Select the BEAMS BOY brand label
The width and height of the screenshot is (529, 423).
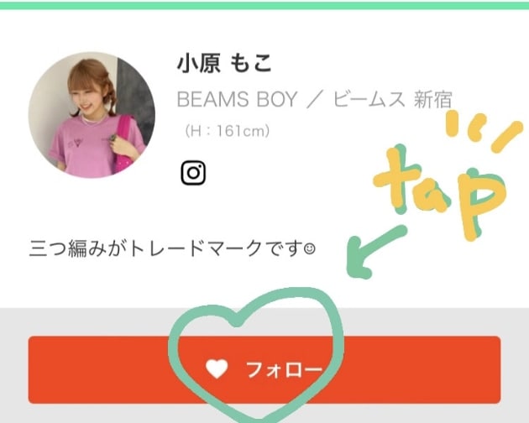237,99
